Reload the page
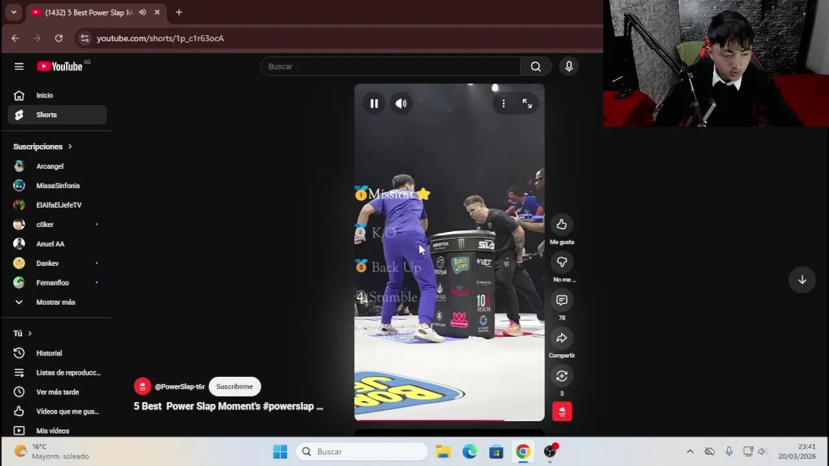The image size is (829, 466). [59, 38]
